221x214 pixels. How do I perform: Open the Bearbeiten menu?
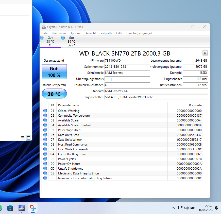point(59,33)
